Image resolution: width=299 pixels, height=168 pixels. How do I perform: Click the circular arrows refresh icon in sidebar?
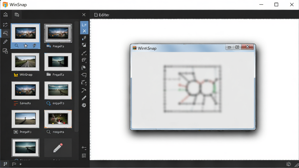pos(5,25)
